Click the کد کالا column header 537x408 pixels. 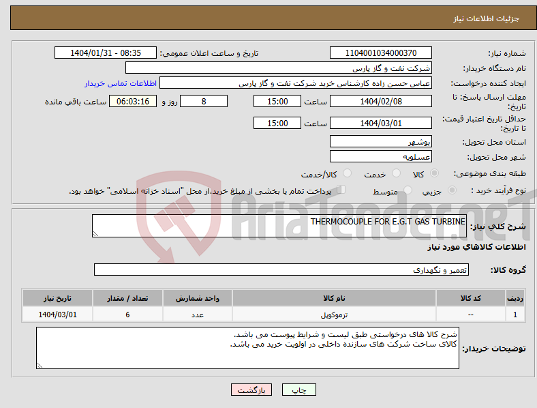pos(471,298)
